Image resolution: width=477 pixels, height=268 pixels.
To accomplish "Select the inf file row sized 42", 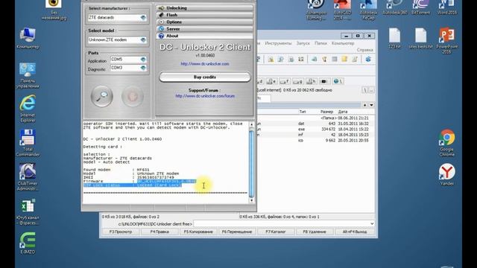I will pyautogui.click(x=316, y=135).
